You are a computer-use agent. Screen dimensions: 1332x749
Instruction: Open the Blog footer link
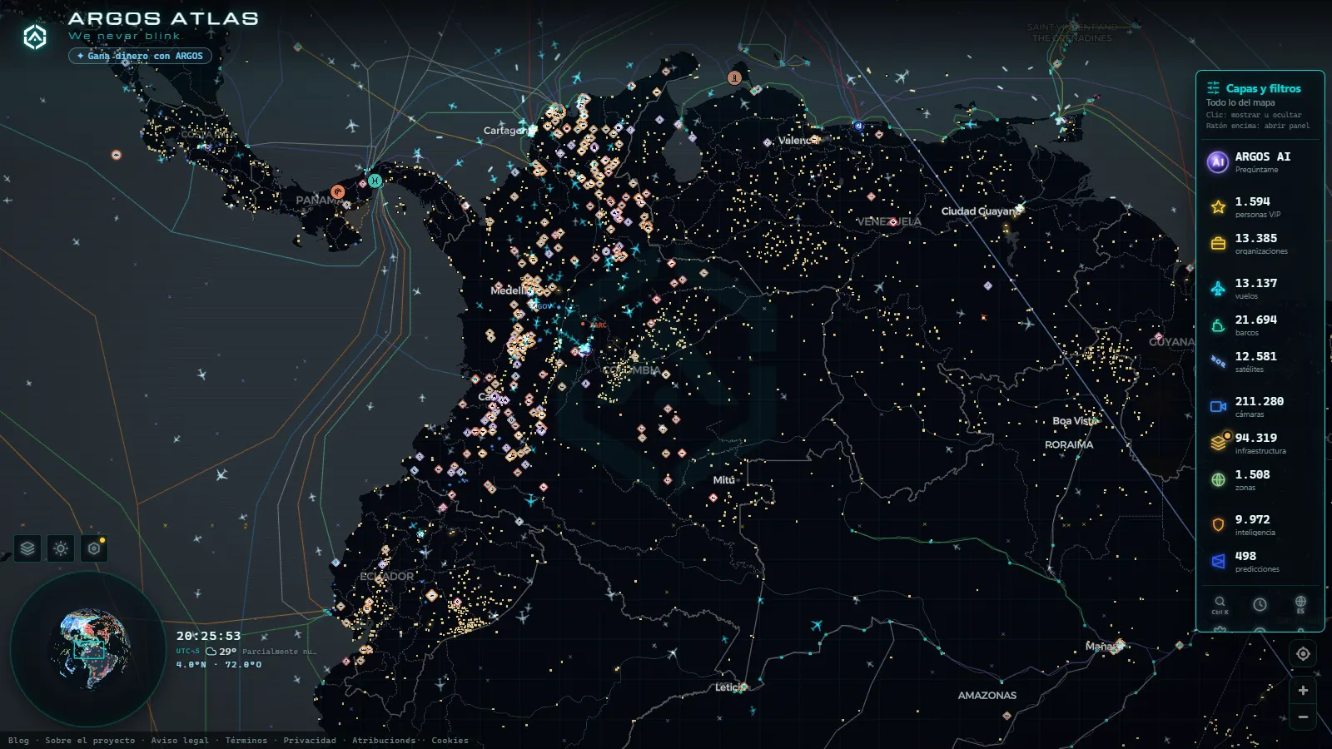(x=18, y=741)
